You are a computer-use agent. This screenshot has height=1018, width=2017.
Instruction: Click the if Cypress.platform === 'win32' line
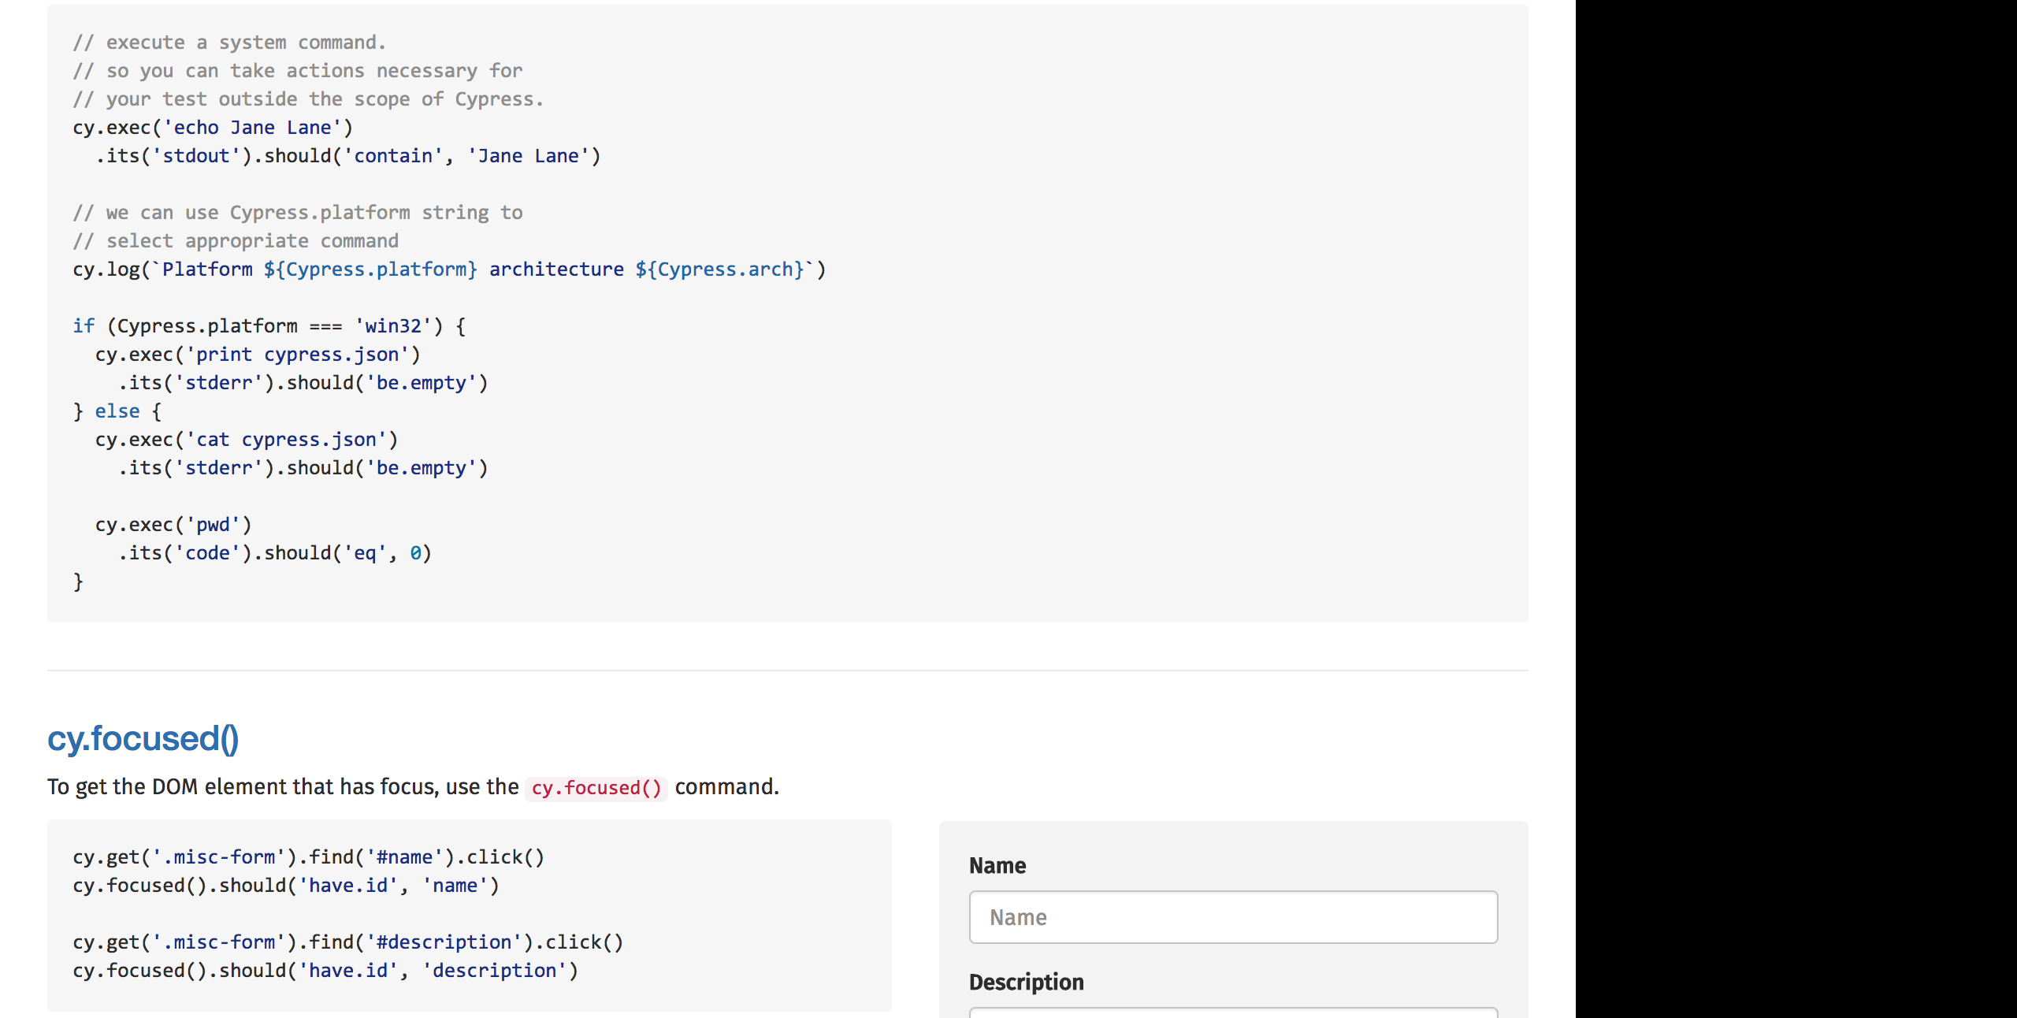(269, 326)
